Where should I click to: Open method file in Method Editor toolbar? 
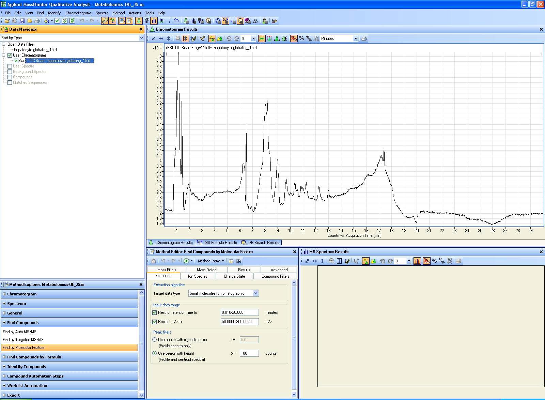tap(231, 261)
